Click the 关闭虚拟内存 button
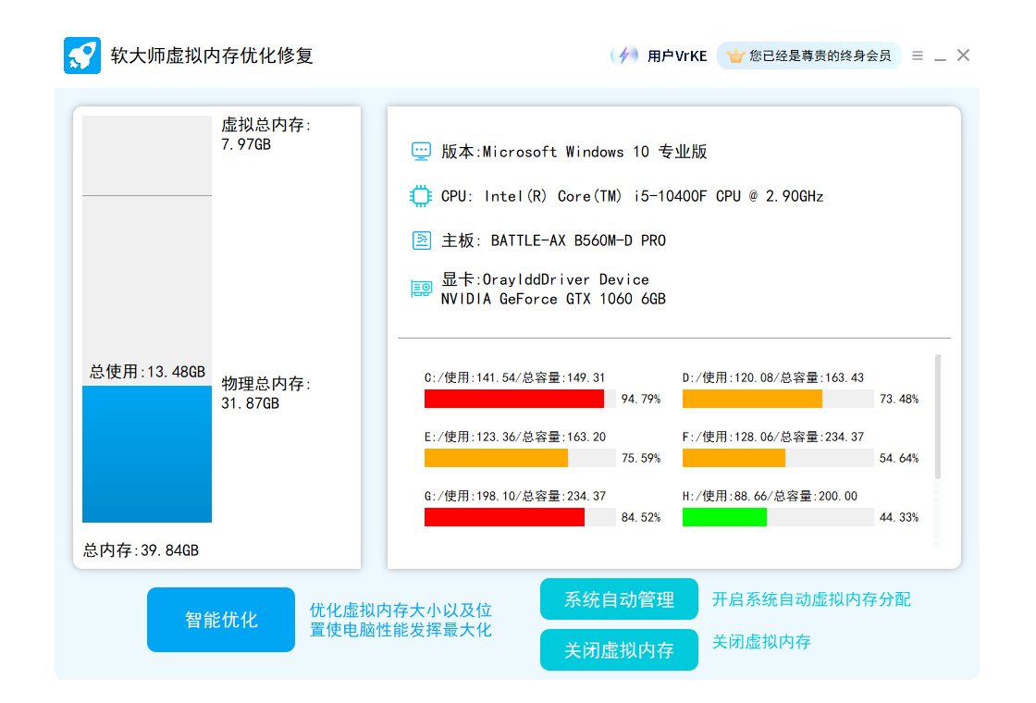1036x703 pixels. click(619, 650)
